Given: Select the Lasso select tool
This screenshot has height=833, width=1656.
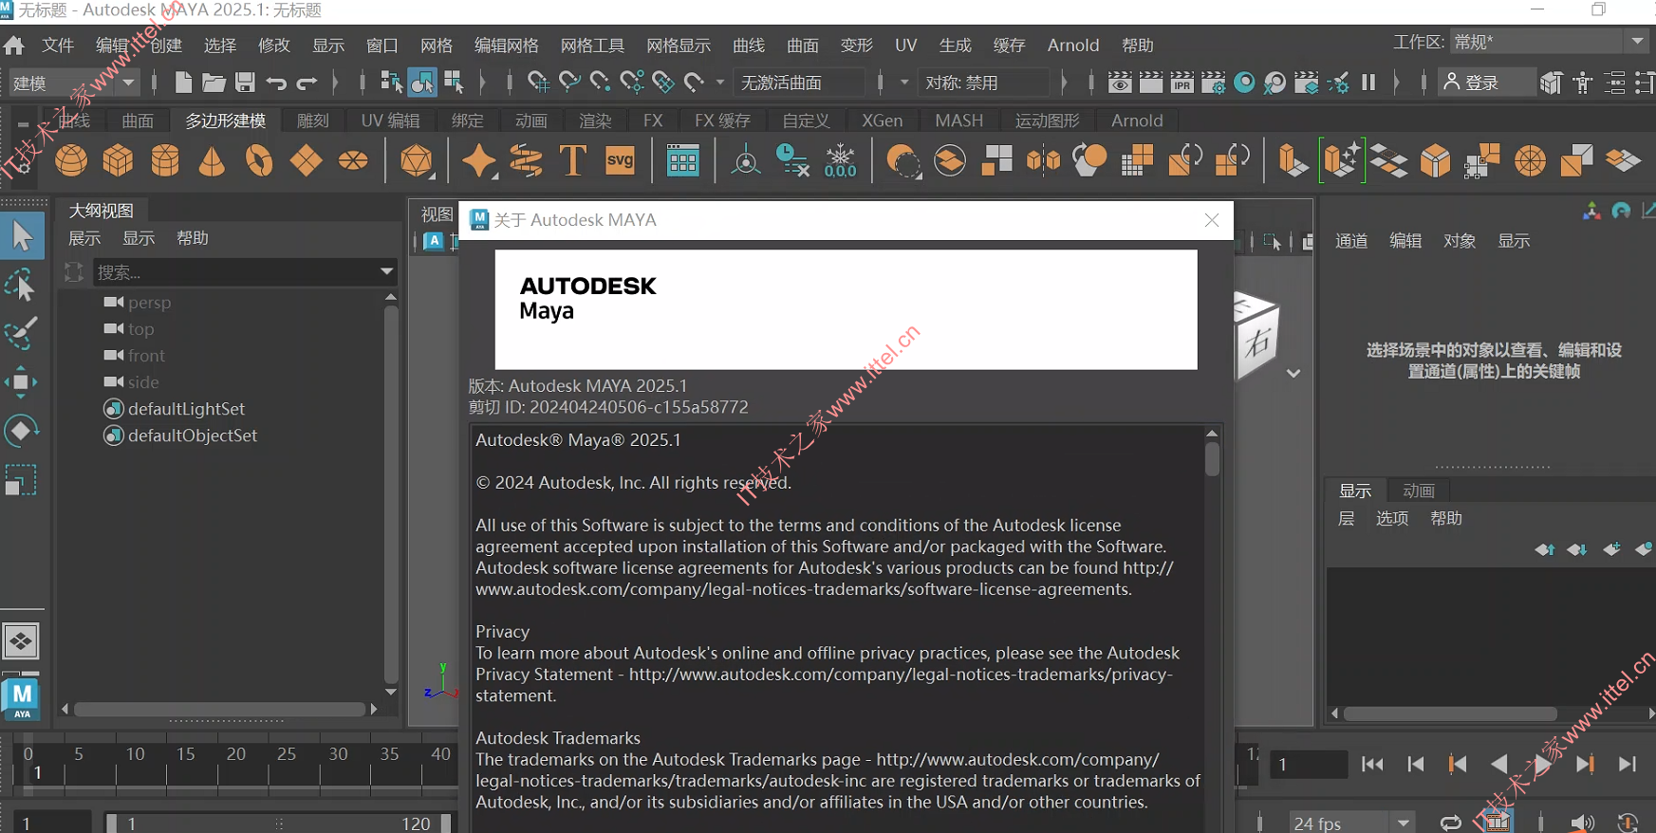Looking at the screenshot, I should click(x=21, y=286).
